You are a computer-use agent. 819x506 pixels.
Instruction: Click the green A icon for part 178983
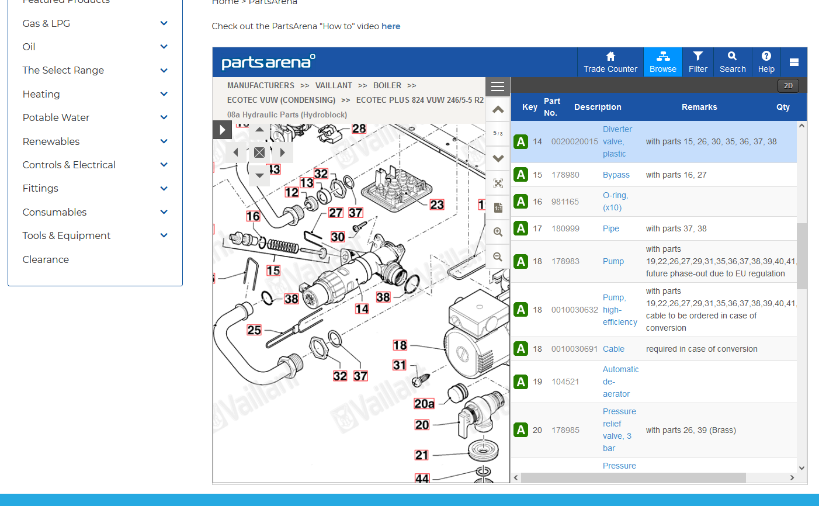tap(521, 261)
